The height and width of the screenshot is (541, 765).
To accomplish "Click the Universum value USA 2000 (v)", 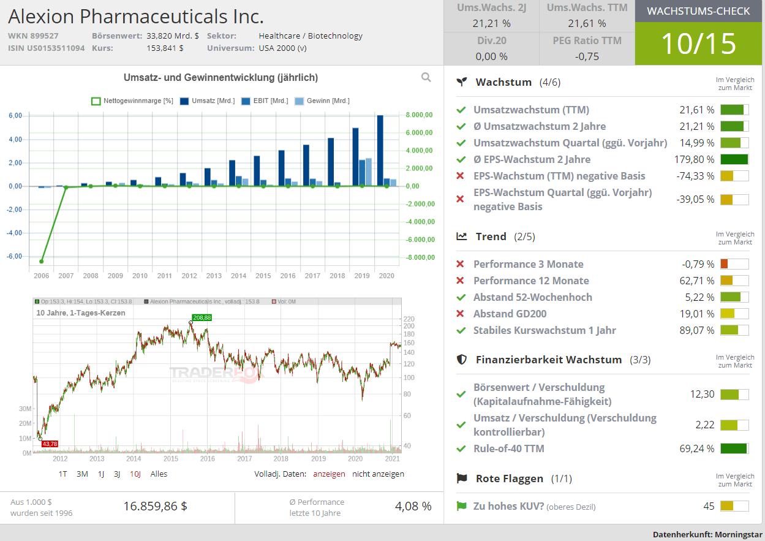I will point(283,48).
